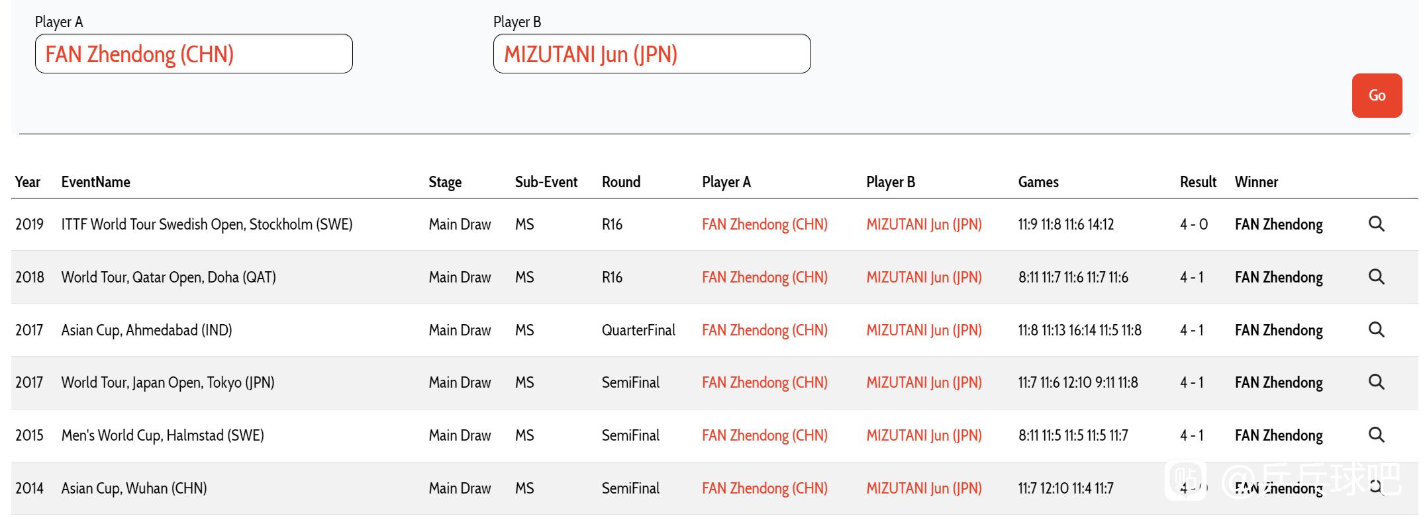1425x518 pixels.
Task: Open magnifier for 2014 Asian Cup Wuhan
Action: point(1376,488)
